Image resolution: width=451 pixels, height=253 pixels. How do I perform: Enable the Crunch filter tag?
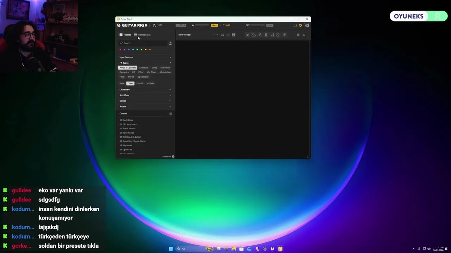pos(140,83)
